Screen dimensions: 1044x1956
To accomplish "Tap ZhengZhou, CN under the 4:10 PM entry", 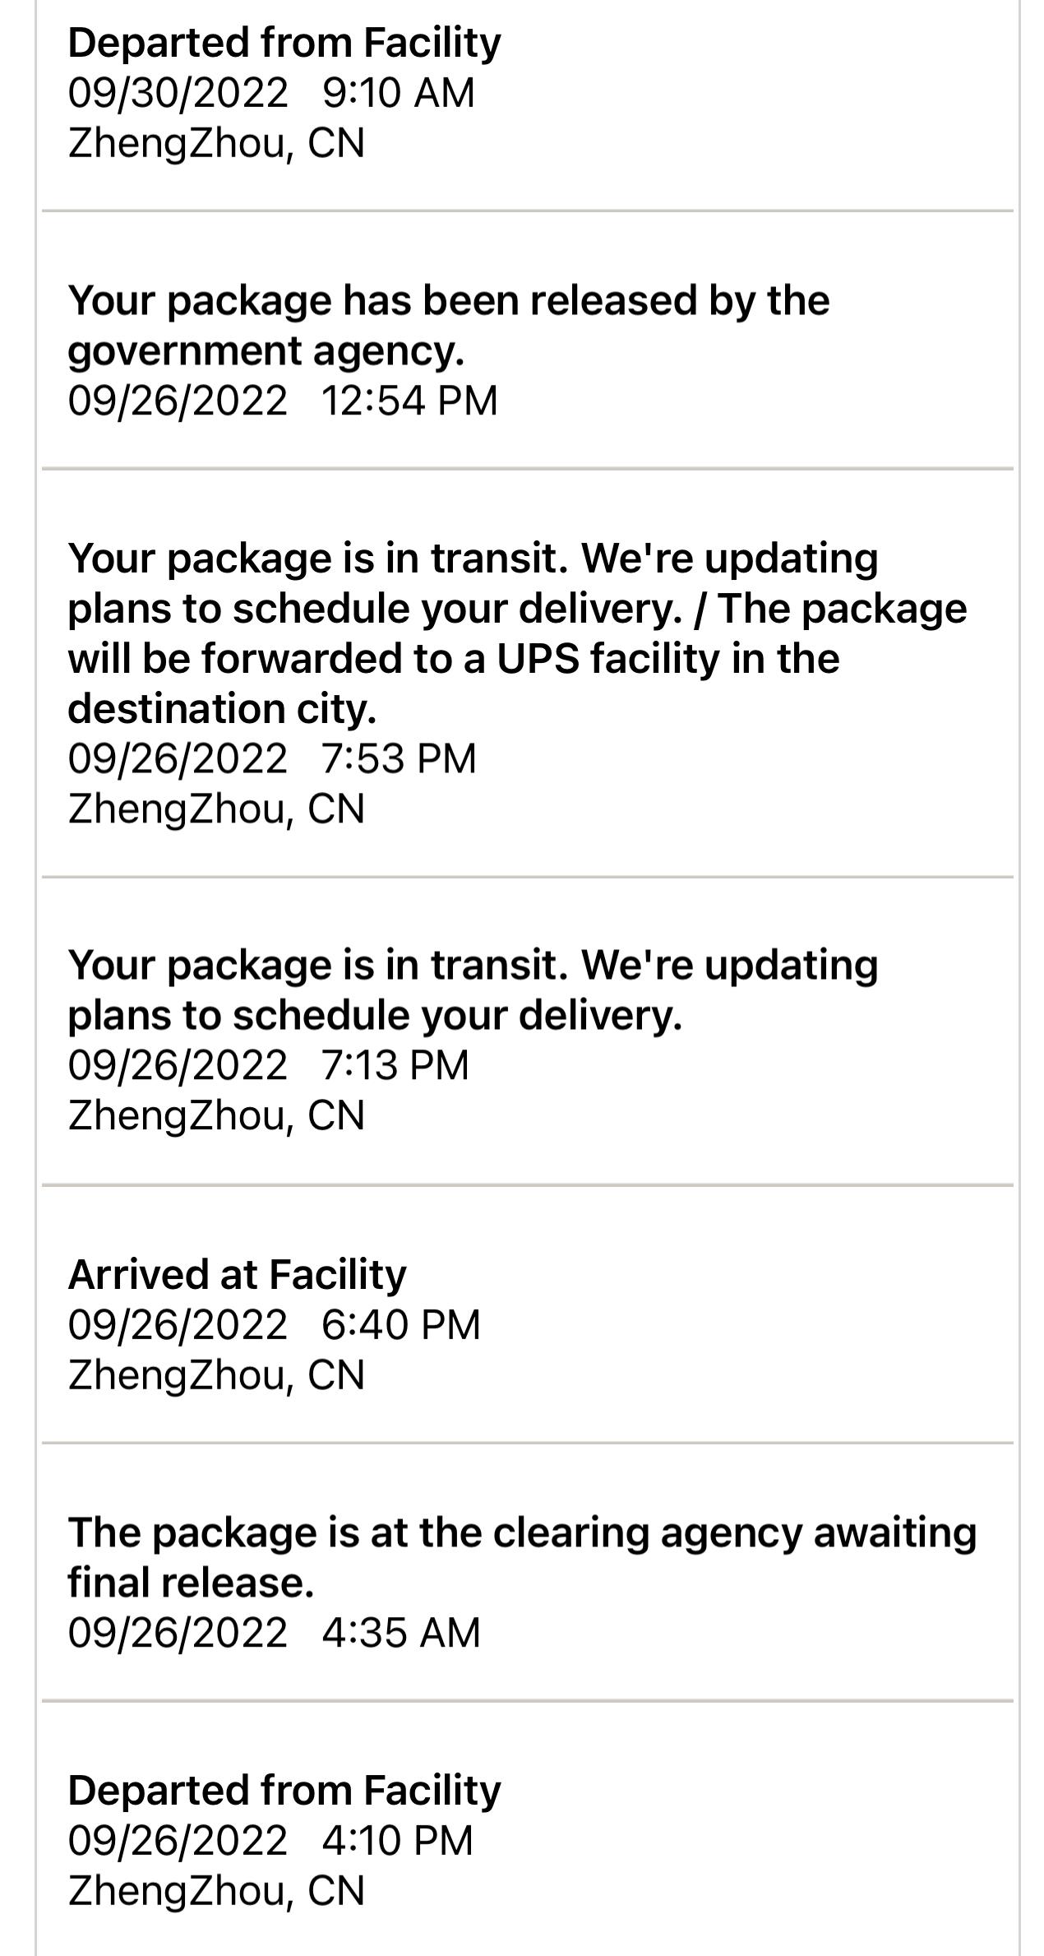I will (215, 1891).
